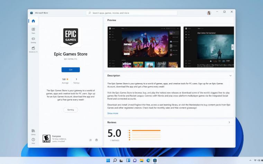Launch File Explorer from taskbar
The image size is (263, 164).
click(142, 161)
